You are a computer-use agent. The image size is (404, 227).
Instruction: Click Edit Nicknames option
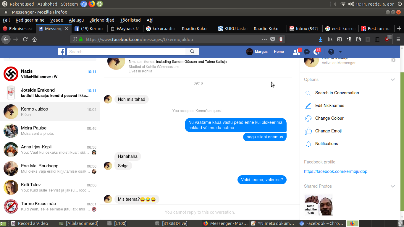tap(329, 106)
